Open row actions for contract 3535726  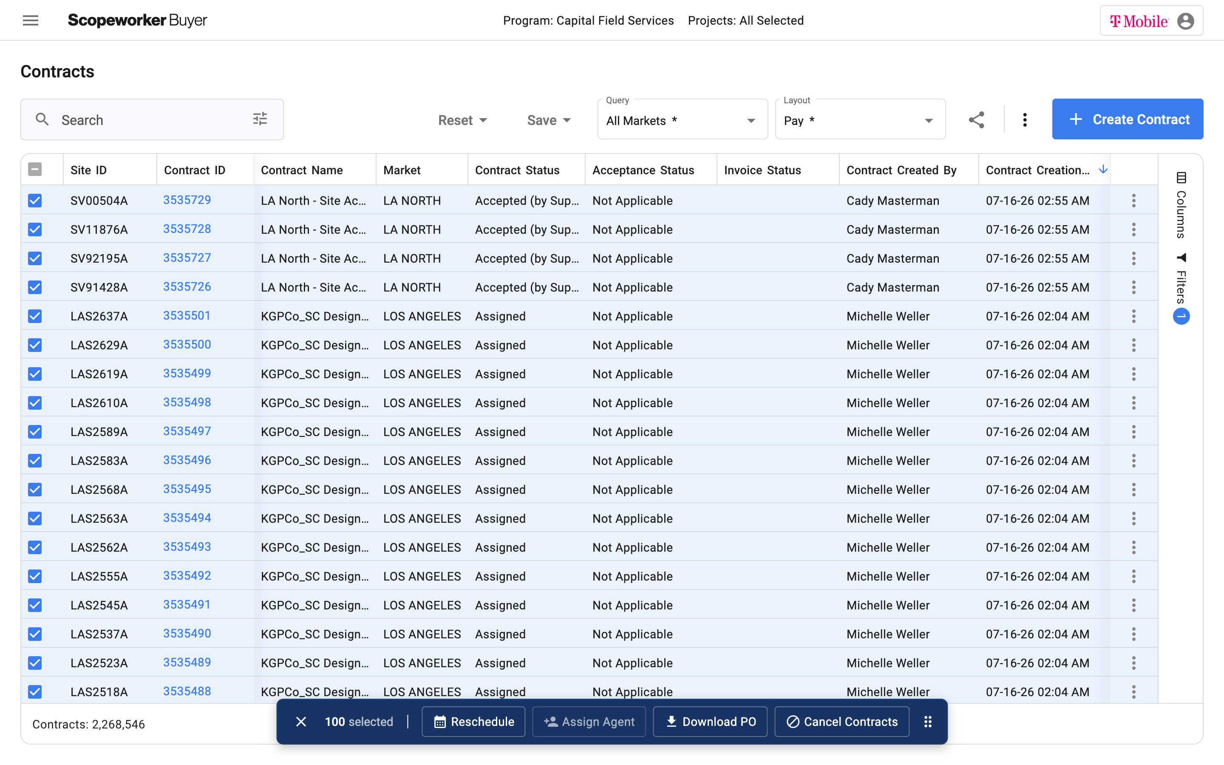(1133, 287)
